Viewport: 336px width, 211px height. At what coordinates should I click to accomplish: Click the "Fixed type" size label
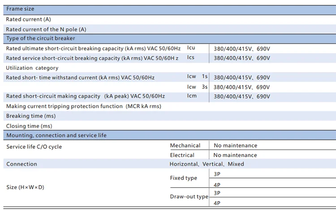pos(183,178)
